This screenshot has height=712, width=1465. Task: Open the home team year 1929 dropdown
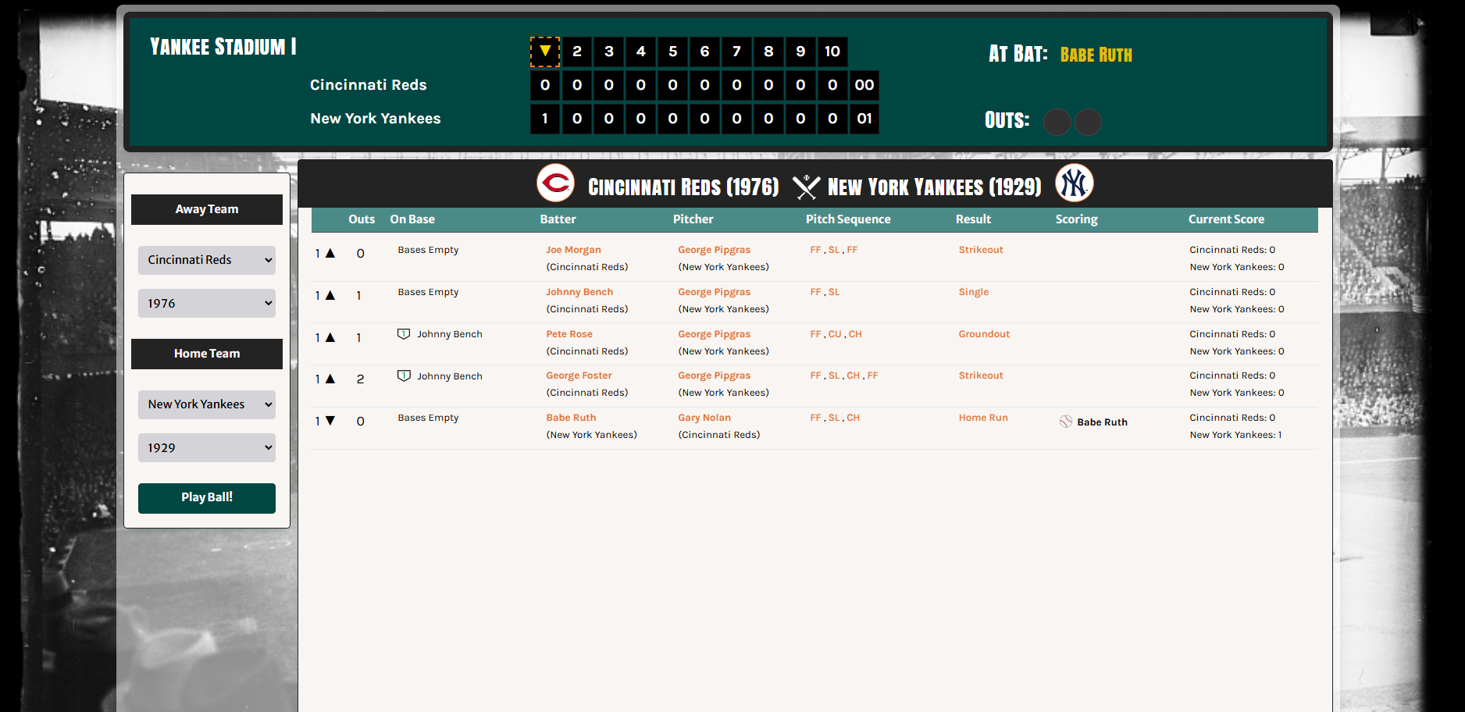click(x=207, y=447)
